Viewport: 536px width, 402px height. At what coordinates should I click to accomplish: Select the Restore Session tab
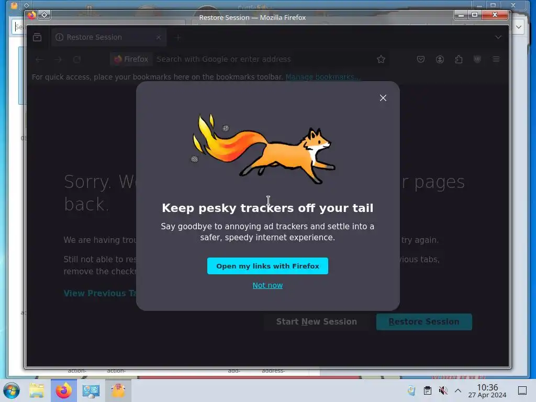pyautogui.click(x=109, y=37)
